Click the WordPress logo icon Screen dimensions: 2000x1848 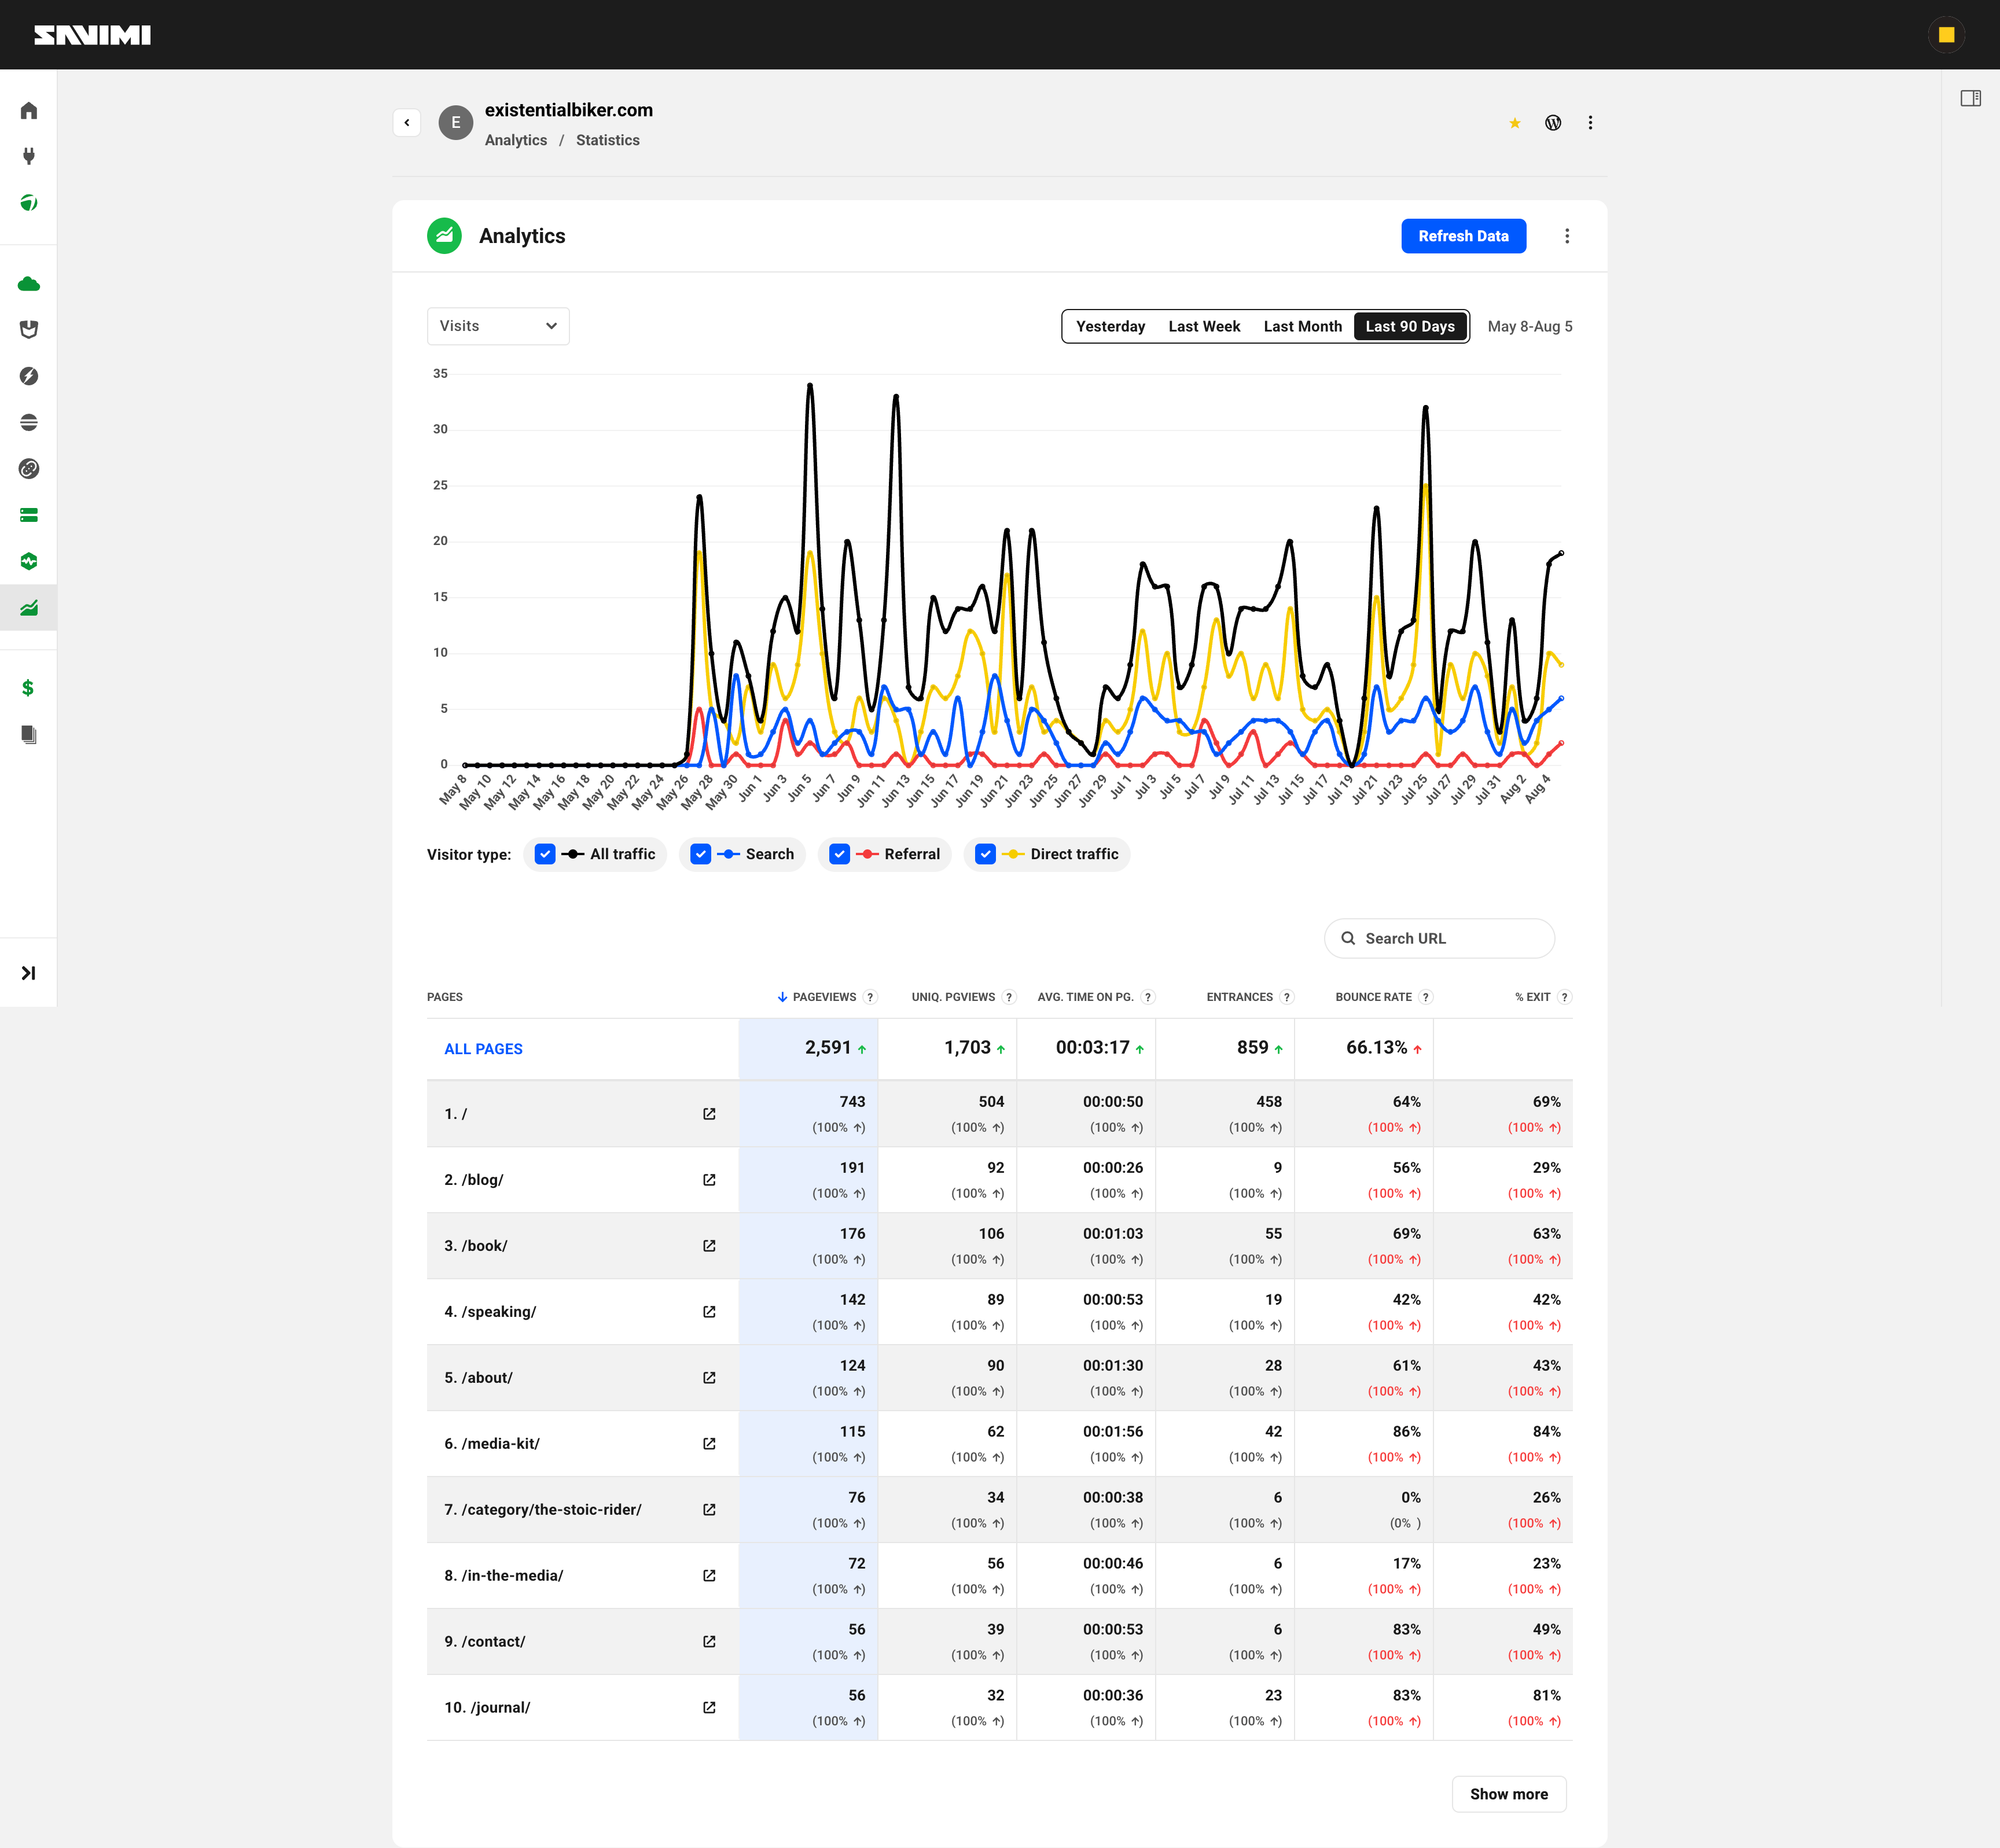click(x=1553, y=122)
